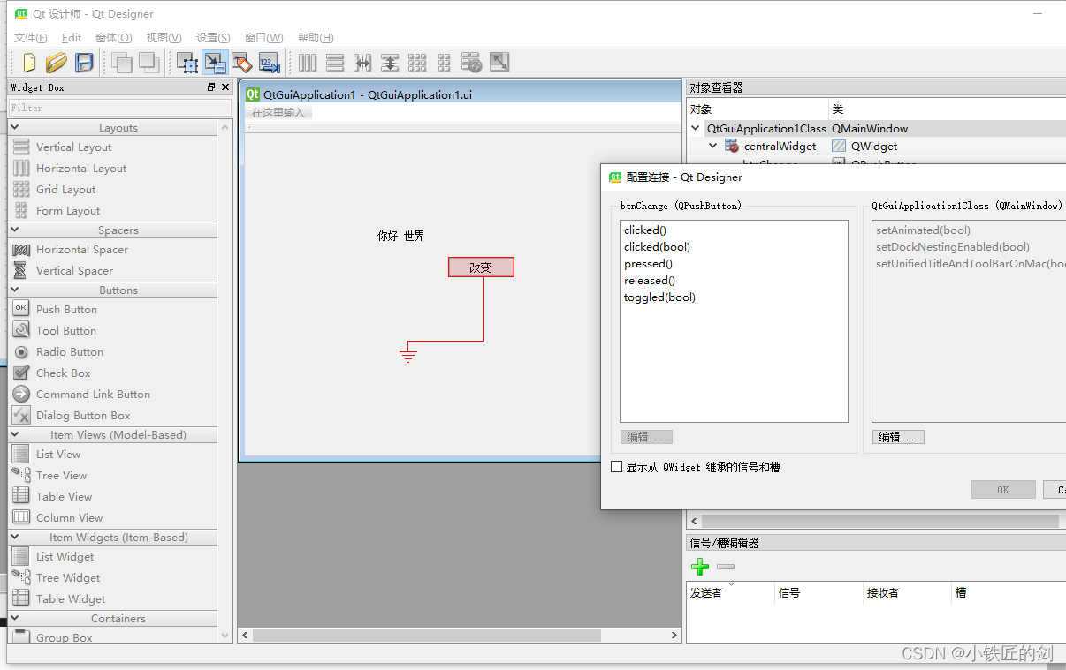The height and width of the screenshot is (670, 1066).
Task: Expand the centralWidget tree item
Action: pyautogui.click(x=712, y=146)
